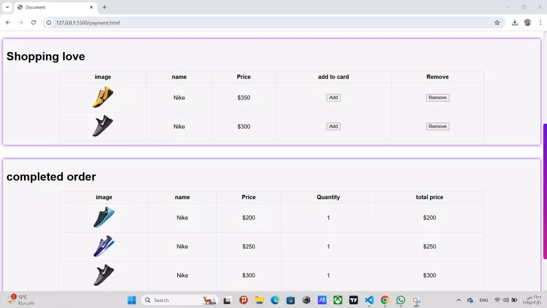Click the 'Shopping love' heading
The width and height of the screenshot is (547, 308).
coord(46,56)
